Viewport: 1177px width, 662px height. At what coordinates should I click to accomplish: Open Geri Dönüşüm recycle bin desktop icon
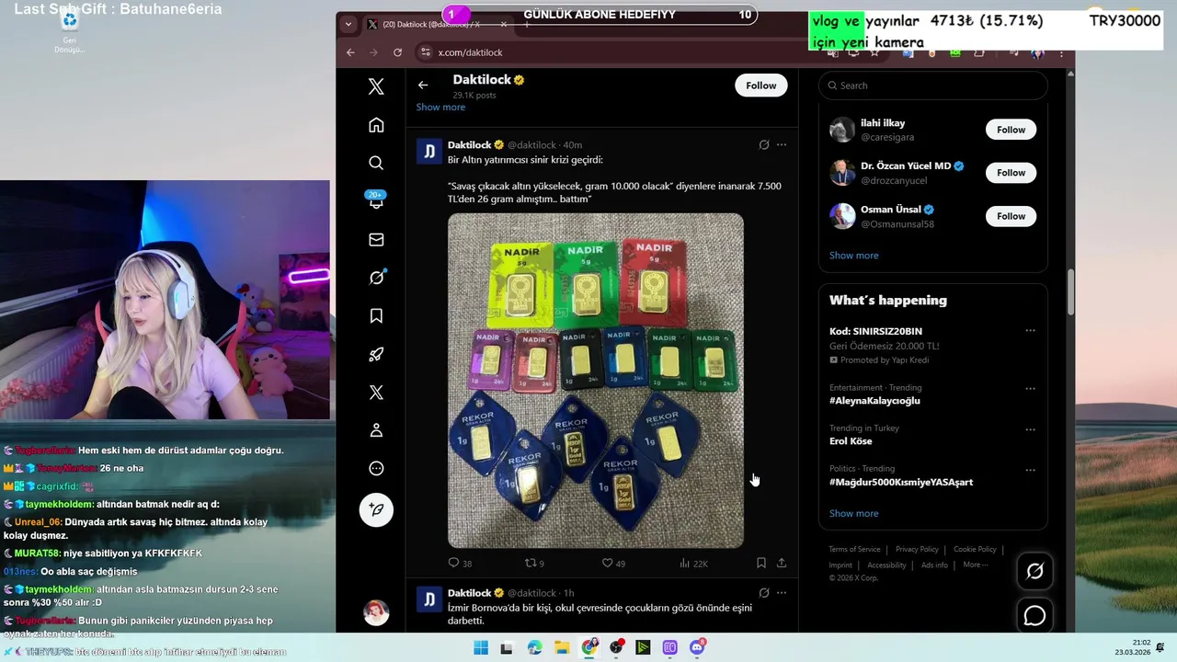[69, 30]
